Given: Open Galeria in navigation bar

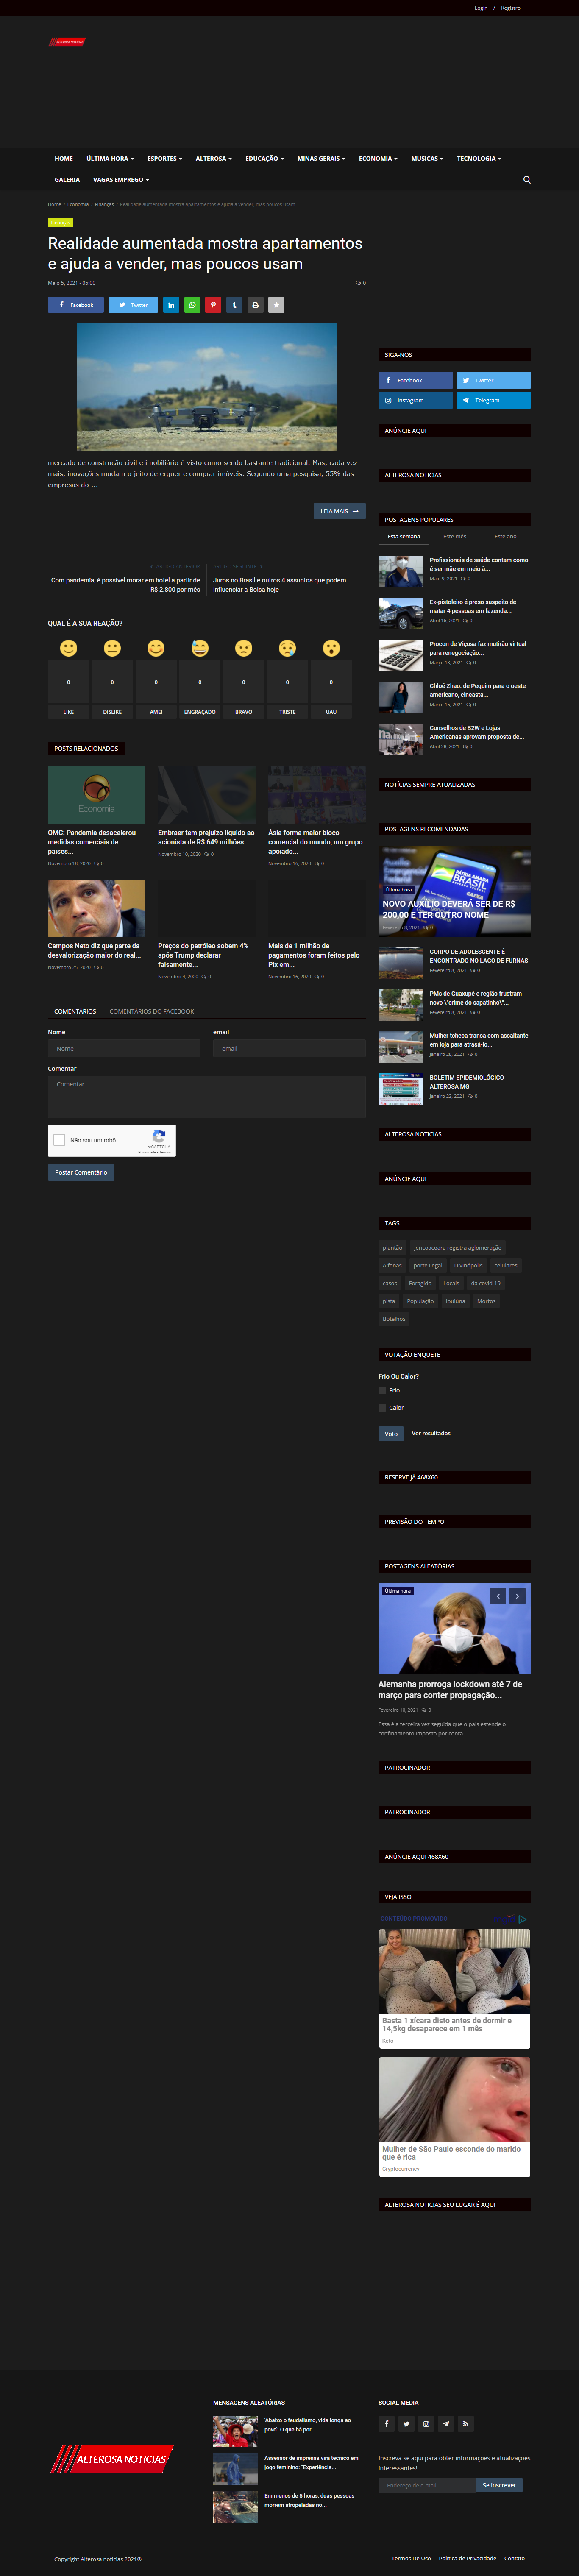Looking at the screenshot, I should [x=67, y=180].
